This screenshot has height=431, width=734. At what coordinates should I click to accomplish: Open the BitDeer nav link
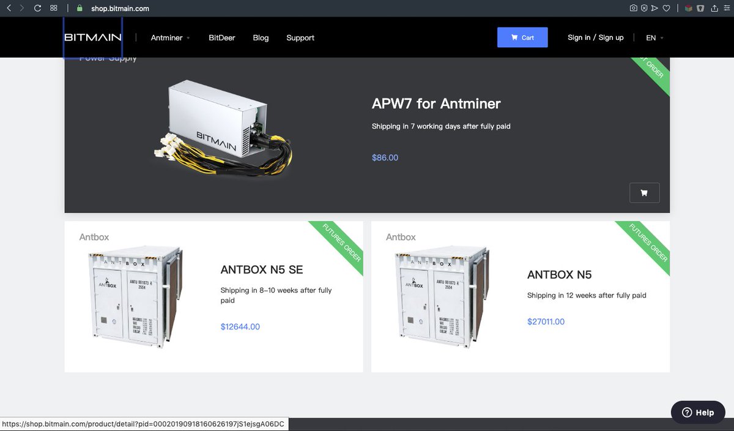221,38
